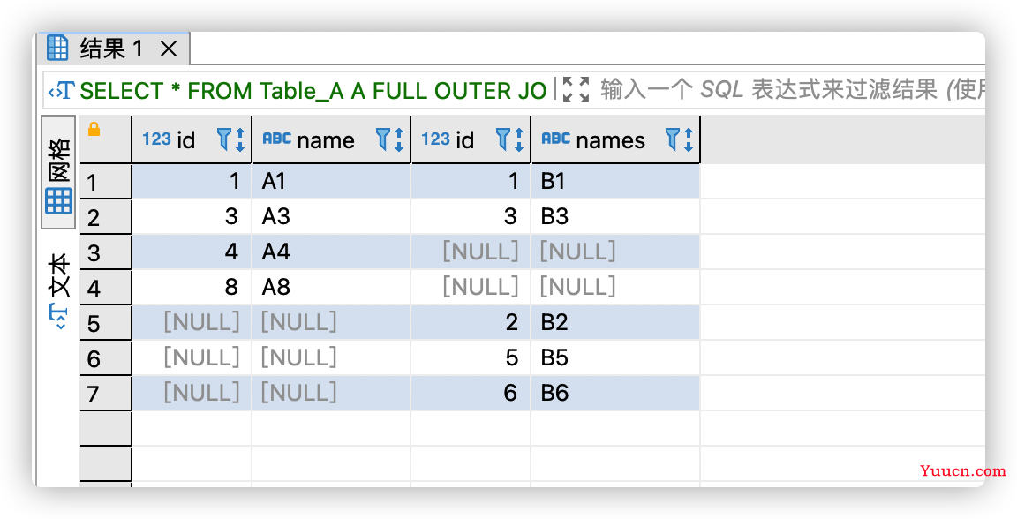This screenshot has height=519, width=1017.
Task: Click the name column header
Action: [331, 139]
